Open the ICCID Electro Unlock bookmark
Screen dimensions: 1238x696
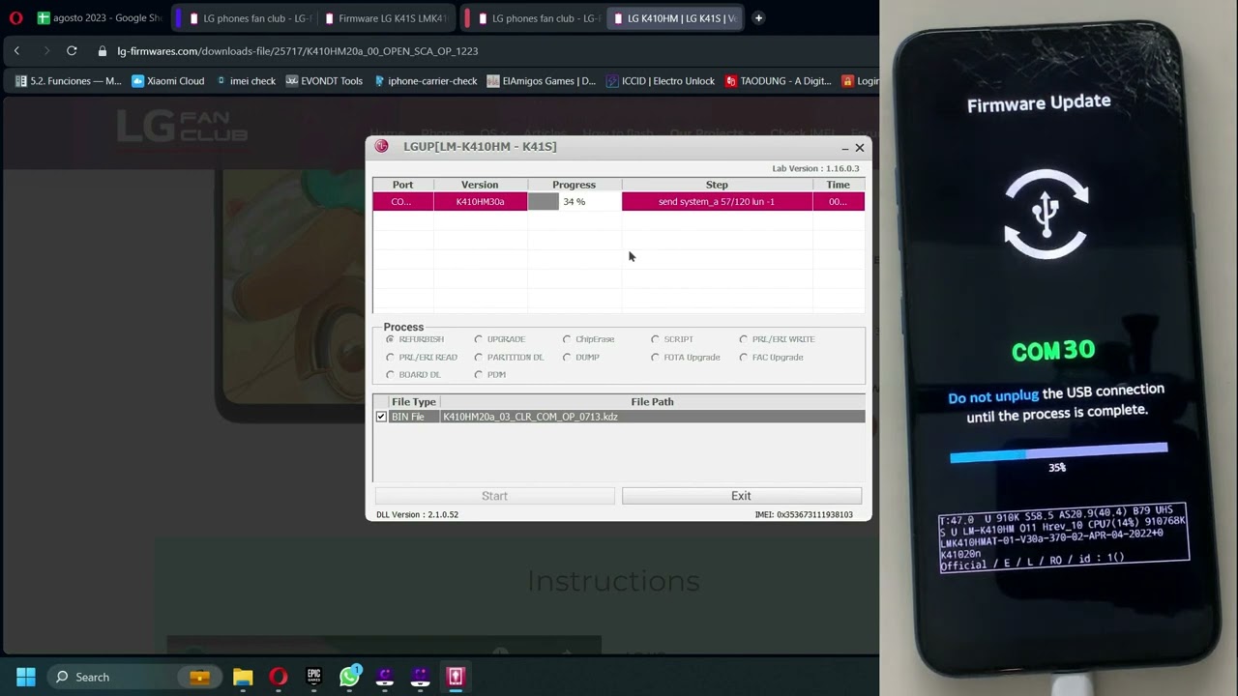tap(661, 81)
